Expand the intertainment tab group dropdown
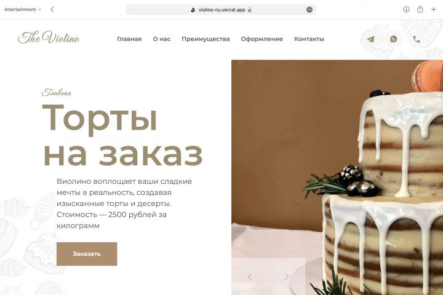This screenshot has width=443, height=295. pyautogui.click(x=23, y=10)
